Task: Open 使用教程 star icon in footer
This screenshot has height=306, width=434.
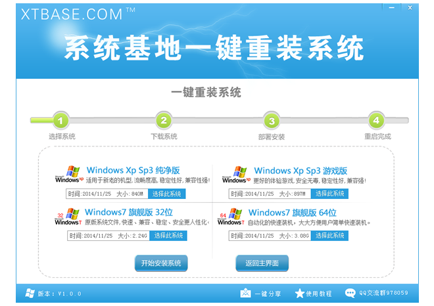Action: pyautogui.click(x=301, y=294)
